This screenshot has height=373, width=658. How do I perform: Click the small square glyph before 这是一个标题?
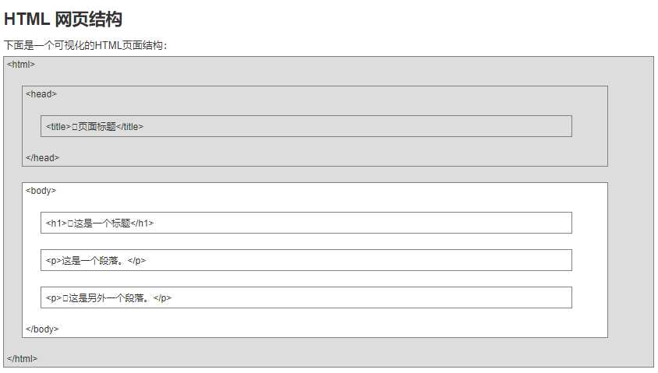(70, 223)
